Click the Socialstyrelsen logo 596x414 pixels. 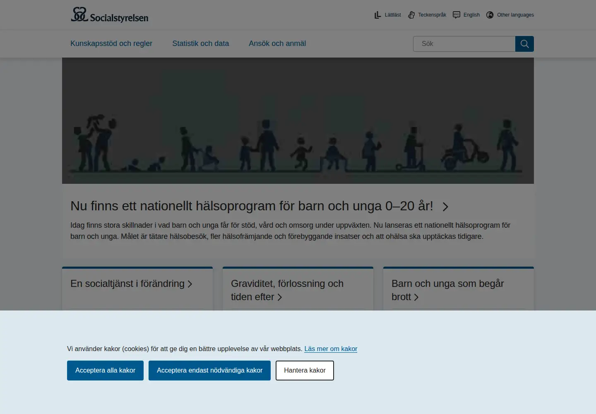[x=110, y=15]
